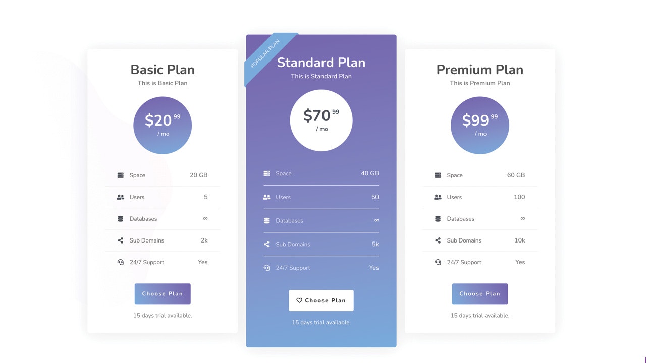Open the 15 days trial link under Premium Plan
Viewport: 646px width, 363px height.
tap(479, 315)
